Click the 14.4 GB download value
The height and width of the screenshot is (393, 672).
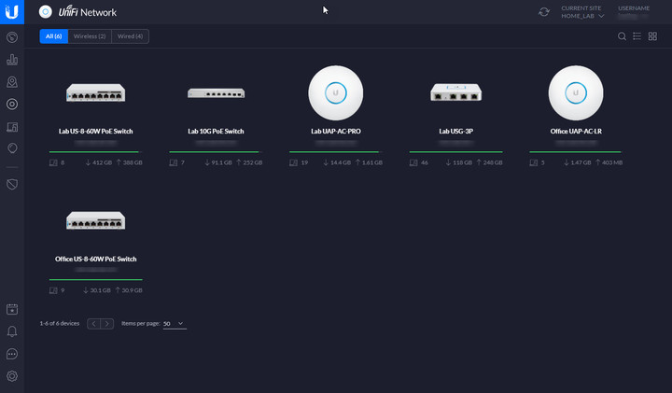341,162
